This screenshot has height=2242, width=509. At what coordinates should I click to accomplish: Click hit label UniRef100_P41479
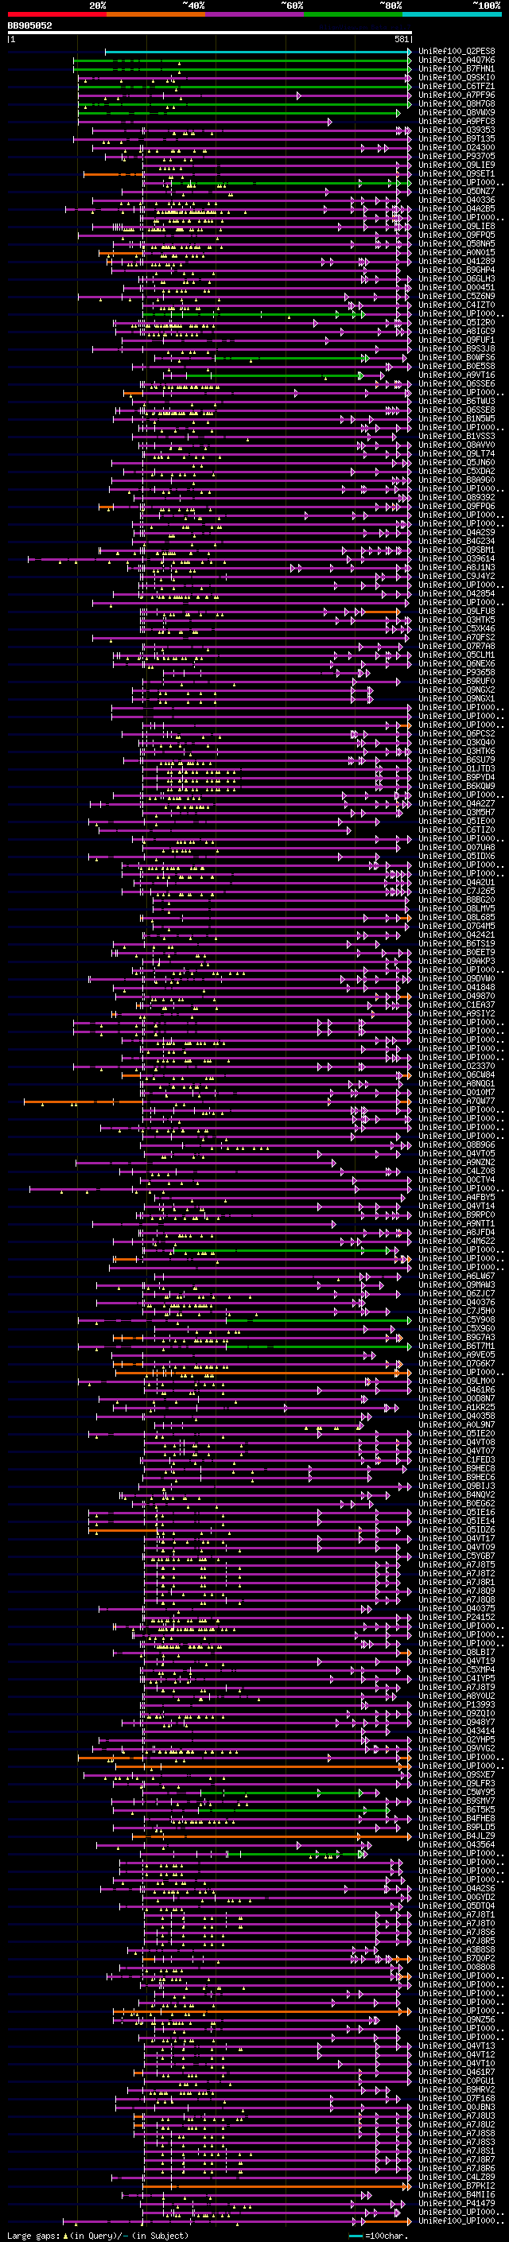457,2203
